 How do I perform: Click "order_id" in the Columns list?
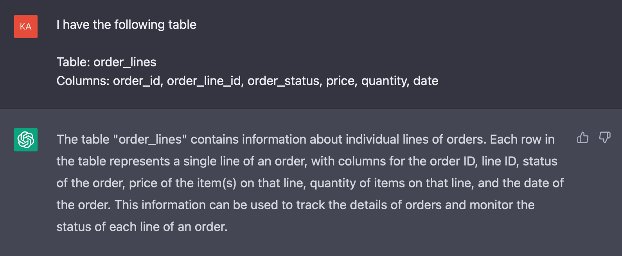tap(137, 81)
